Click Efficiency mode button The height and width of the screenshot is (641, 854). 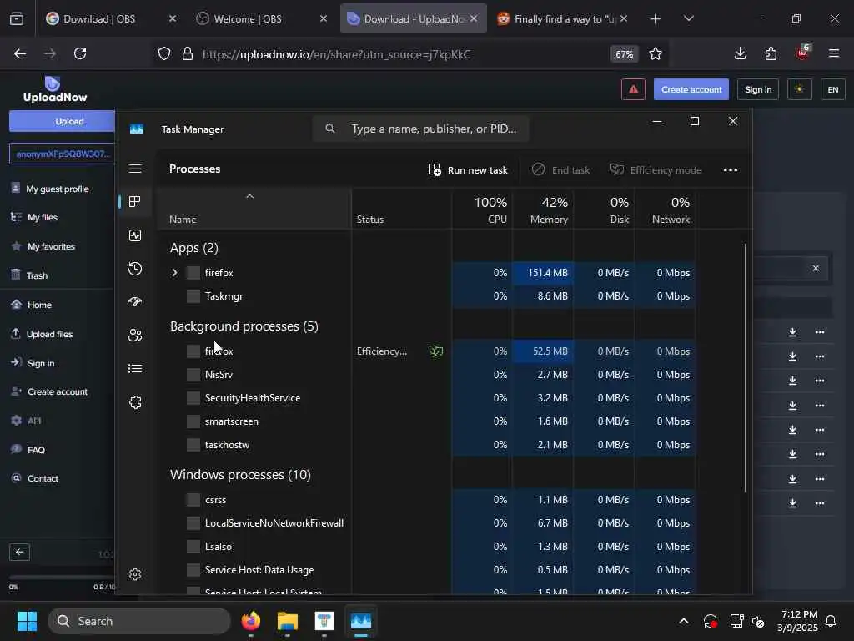(x=656, y=170)
